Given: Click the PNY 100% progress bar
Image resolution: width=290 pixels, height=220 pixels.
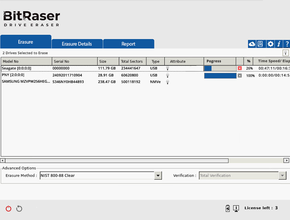Looking at the screenshot, I should tap(220, 76).
